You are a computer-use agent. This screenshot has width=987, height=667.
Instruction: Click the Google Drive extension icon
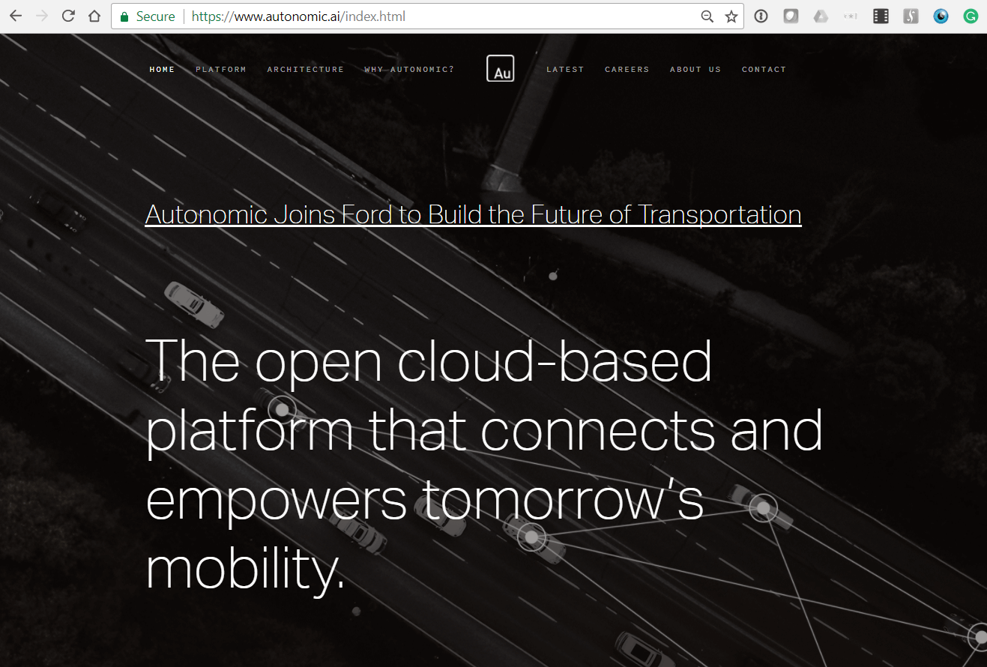tap(821, 15)
